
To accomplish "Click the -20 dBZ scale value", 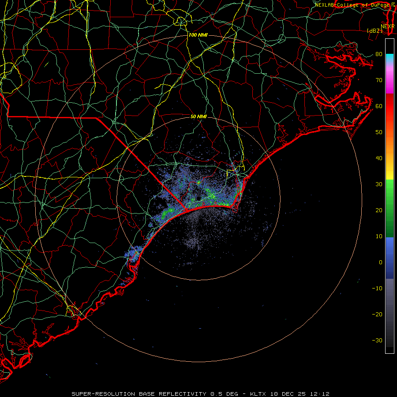I will pyautogui.click(x=377, y=315).
